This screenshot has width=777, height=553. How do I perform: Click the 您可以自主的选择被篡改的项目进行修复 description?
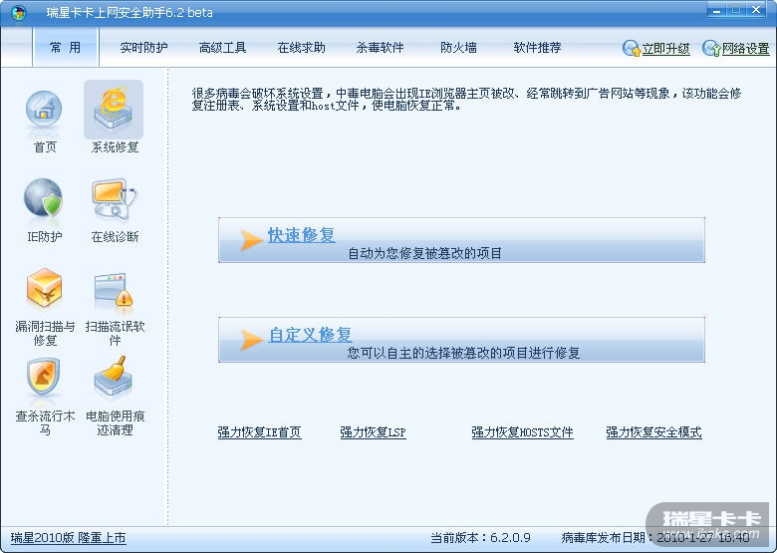463,353
